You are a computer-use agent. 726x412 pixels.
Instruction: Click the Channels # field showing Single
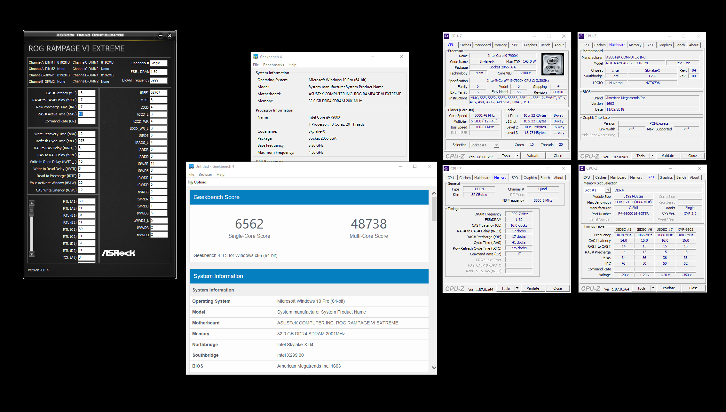[159, 63]
